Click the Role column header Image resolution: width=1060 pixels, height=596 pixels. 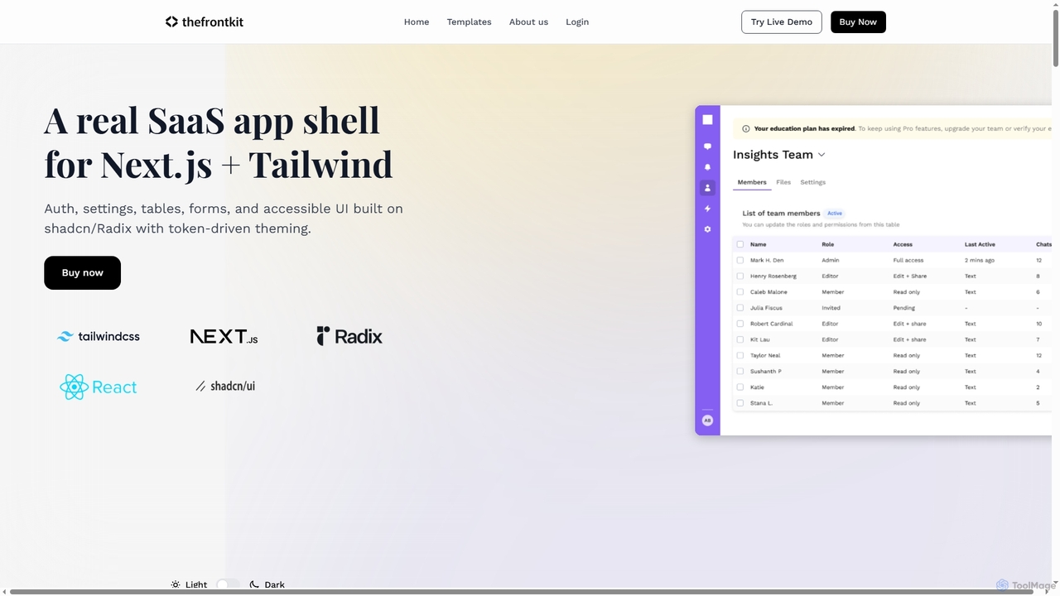point(827,244)
